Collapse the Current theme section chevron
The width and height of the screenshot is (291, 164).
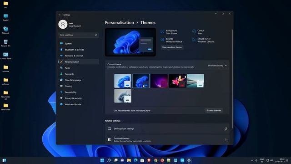click(226, 66)
